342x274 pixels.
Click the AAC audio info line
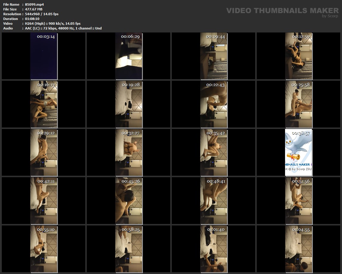point(63,28)
